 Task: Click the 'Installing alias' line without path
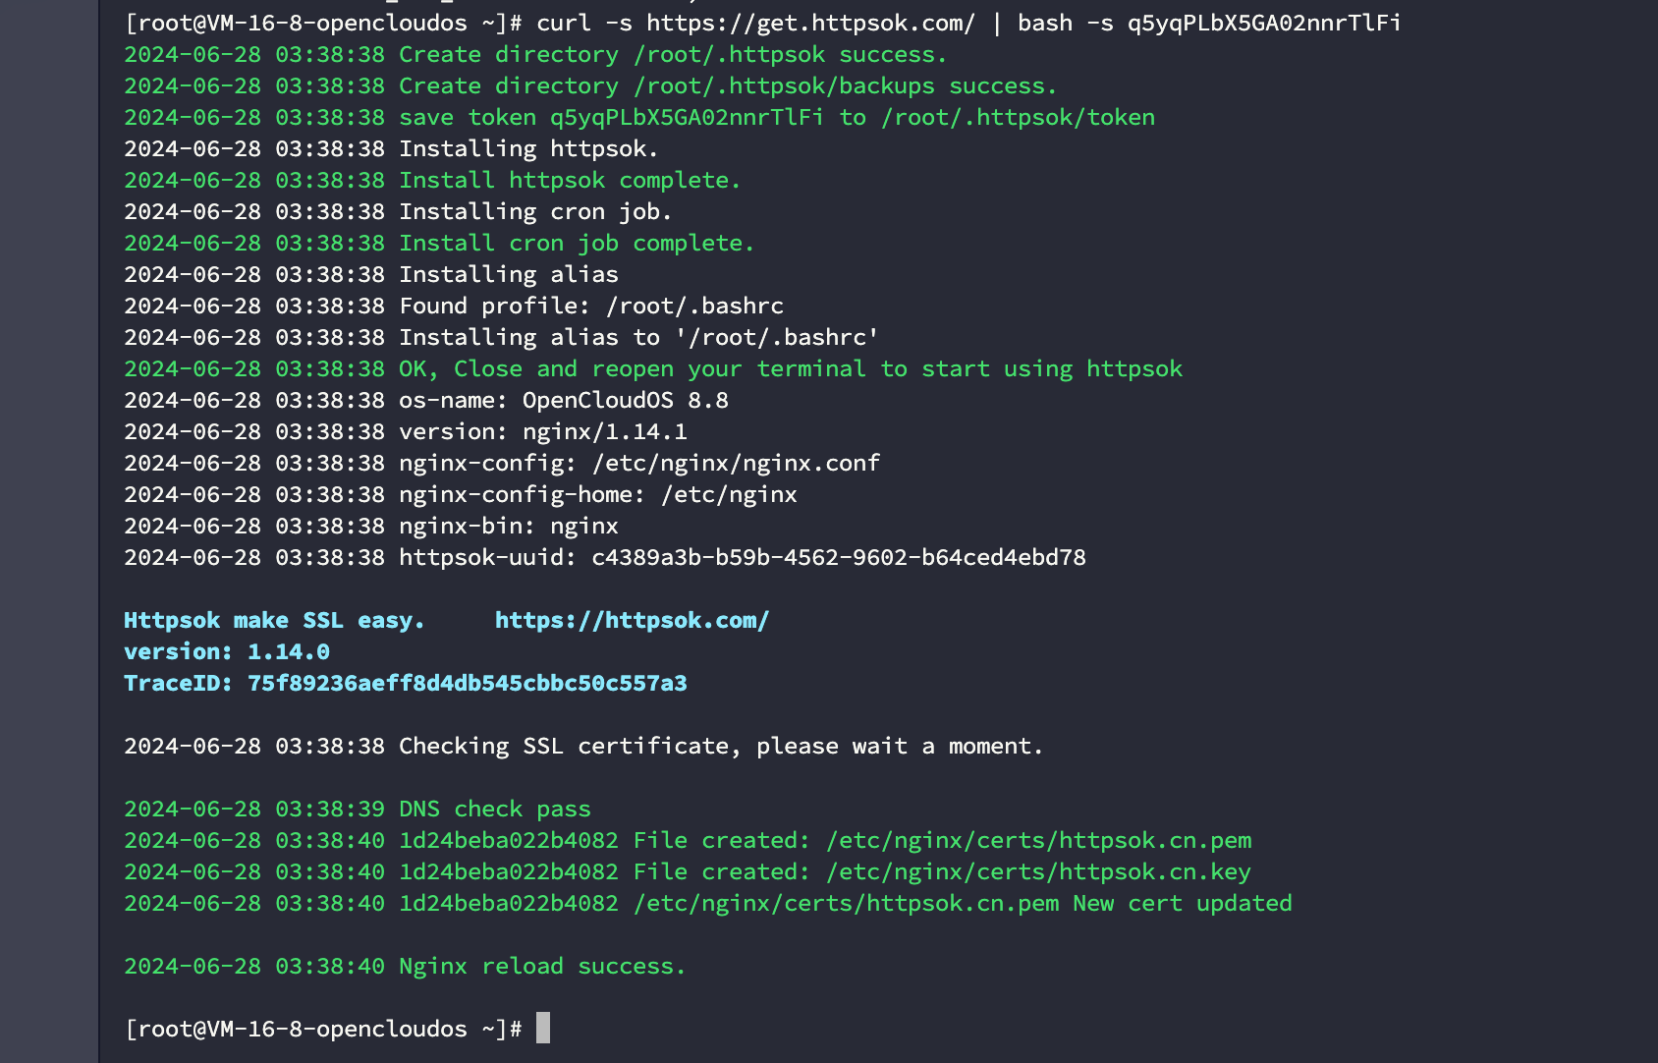coord(371,274)
